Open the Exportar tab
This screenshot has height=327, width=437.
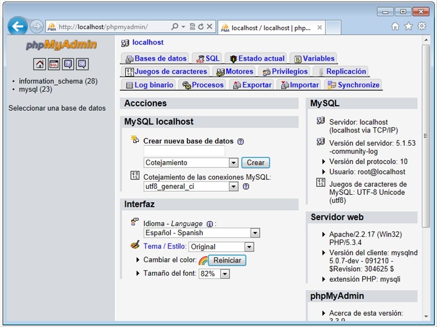tap(251, 85)
